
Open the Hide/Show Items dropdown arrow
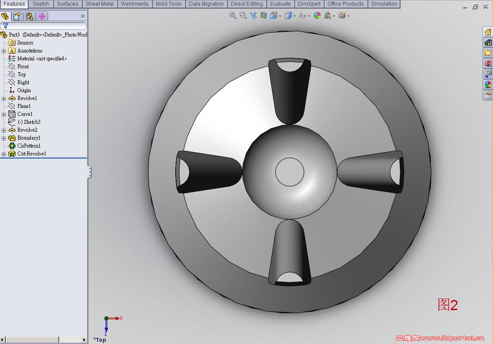[309, 16]
